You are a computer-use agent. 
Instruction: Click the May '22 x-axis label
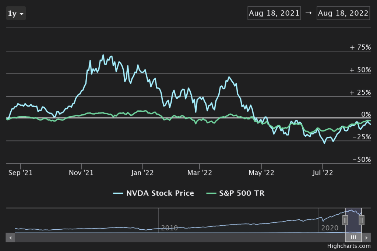tap(261, 172)
